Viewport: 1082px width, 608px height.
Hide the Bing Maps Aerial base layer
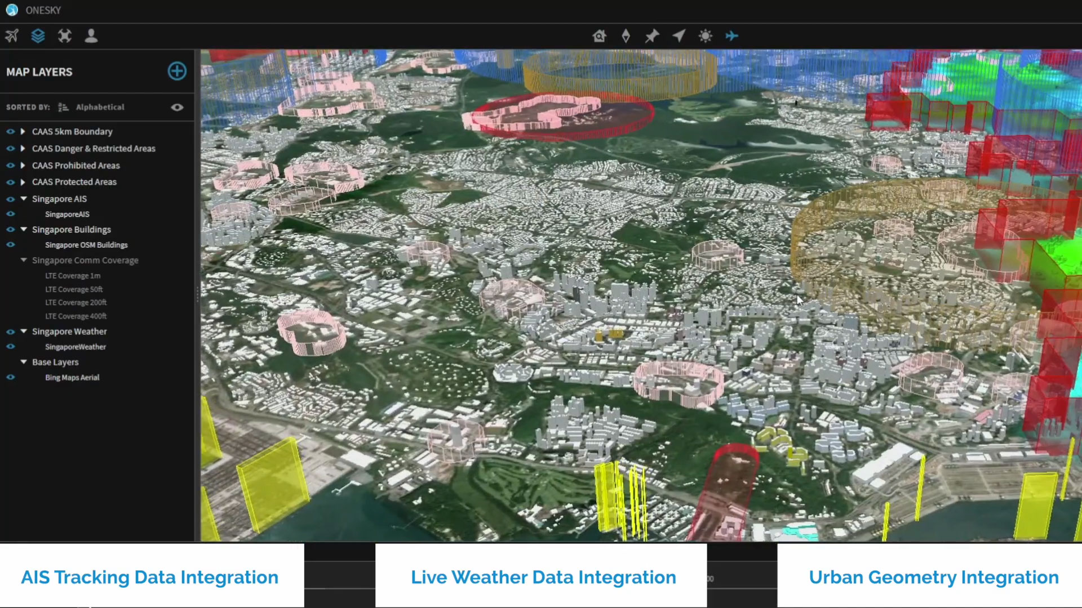pos(10,378)
